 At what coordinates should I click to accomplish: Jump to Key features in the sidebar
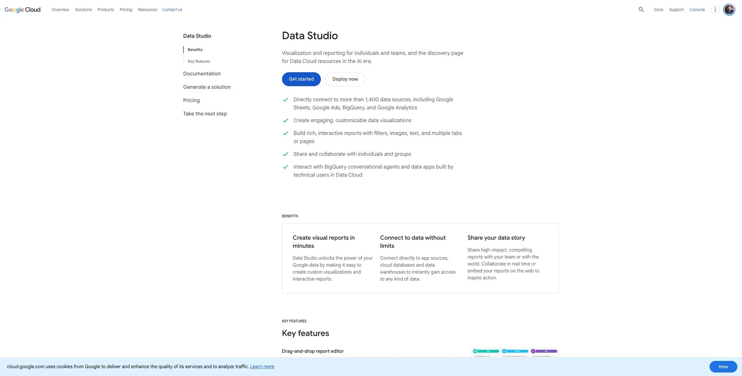pos(199,61)
